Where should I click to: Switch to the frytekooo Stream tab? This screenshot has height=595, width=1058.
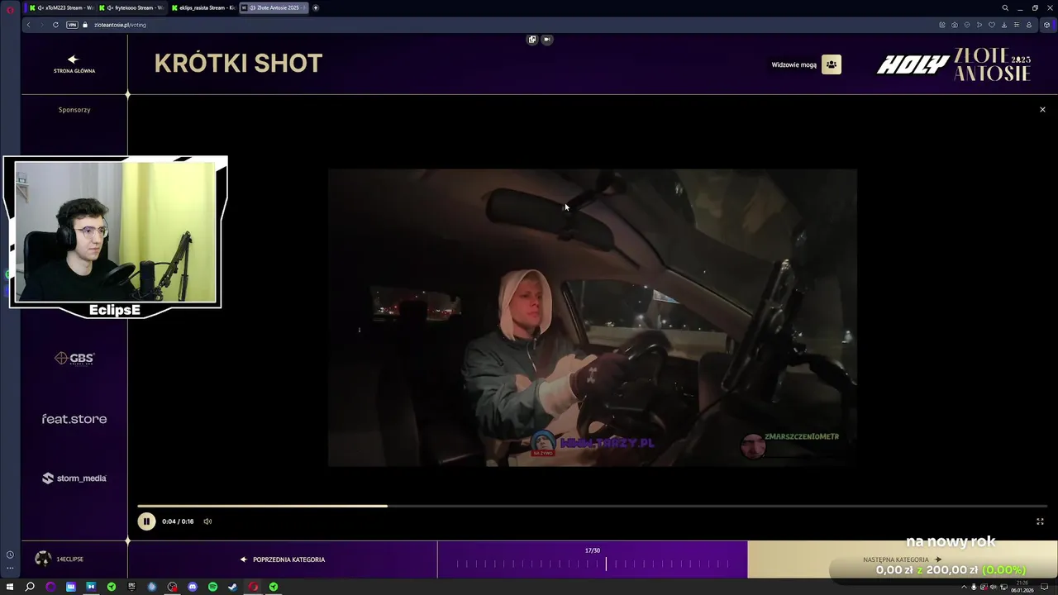point(131,7)
